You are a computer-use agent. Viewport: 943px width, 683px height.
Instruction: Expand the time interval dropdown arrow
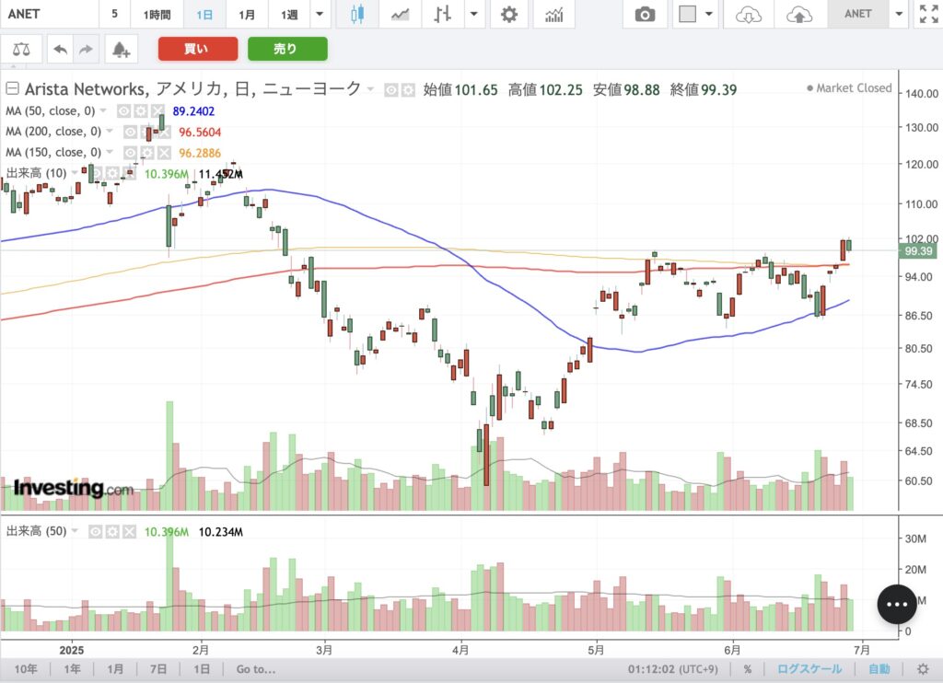(x=320, y=15)
